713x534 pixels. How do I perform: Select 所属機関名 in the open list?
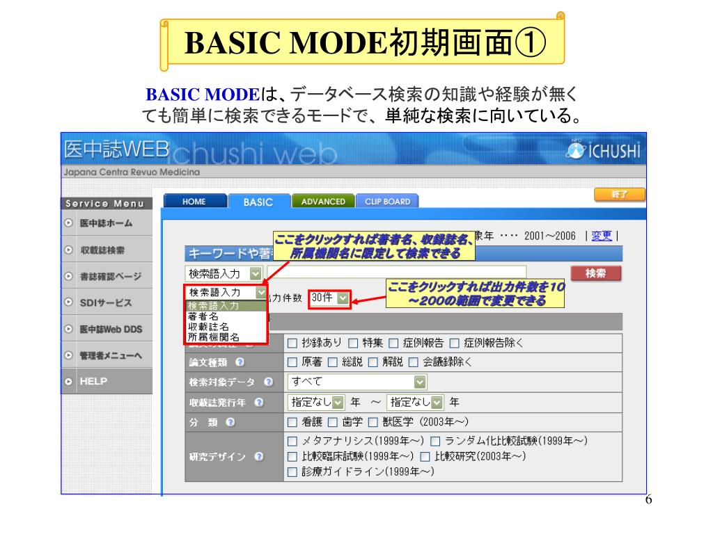tap(226, 337)
